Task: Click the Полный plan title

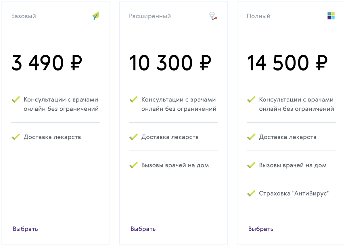Action: 258,16
